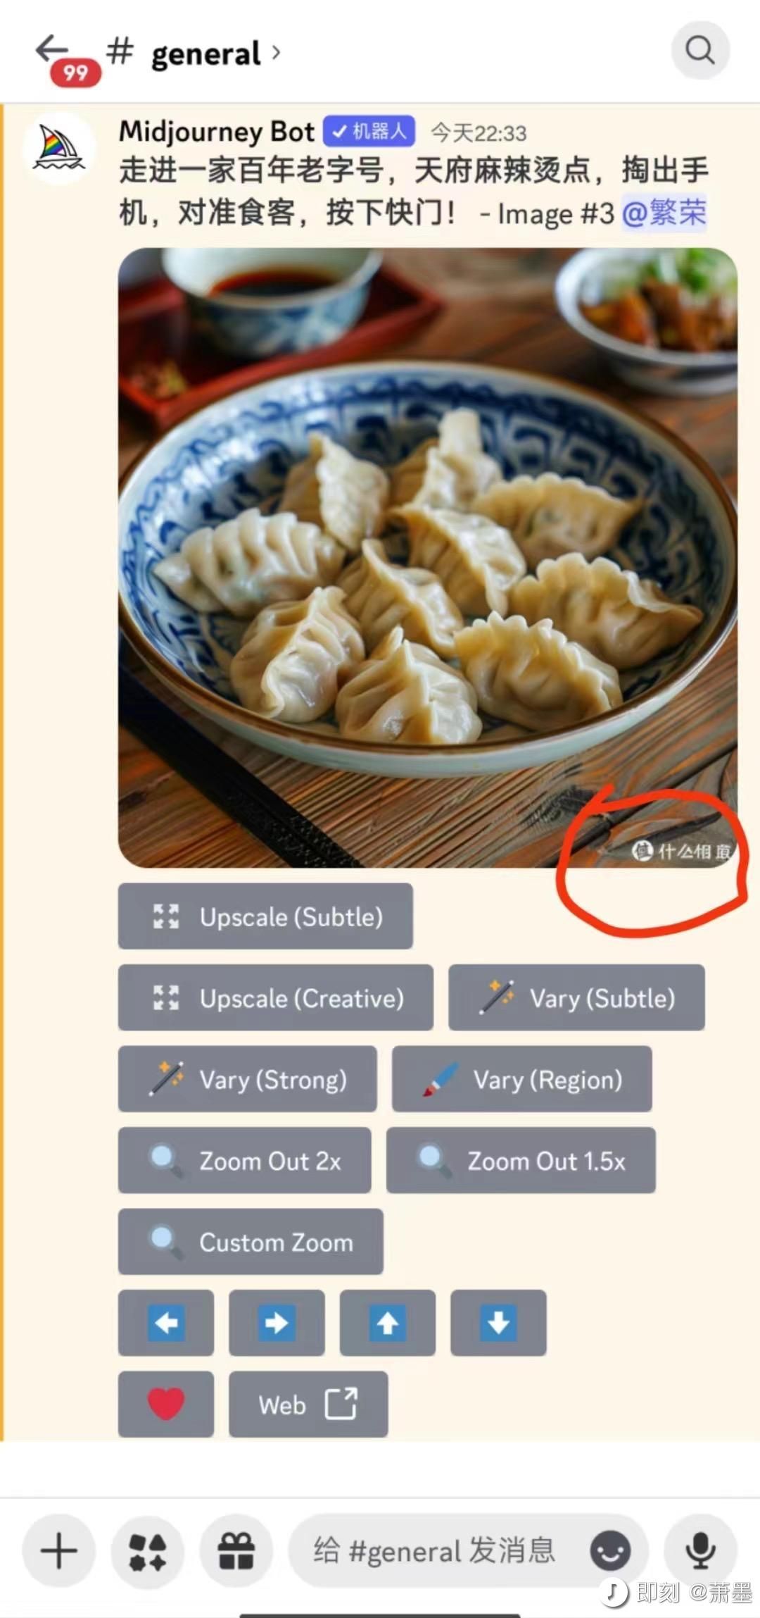Expand the general channel chevron
The width and height of the screenshot is (760, 1618).
point(276,52)
